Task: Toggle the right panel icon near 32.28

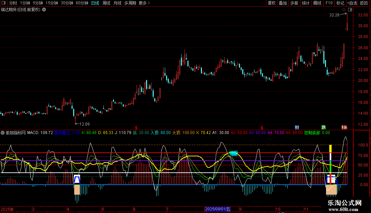Action: tap(350, 10)
